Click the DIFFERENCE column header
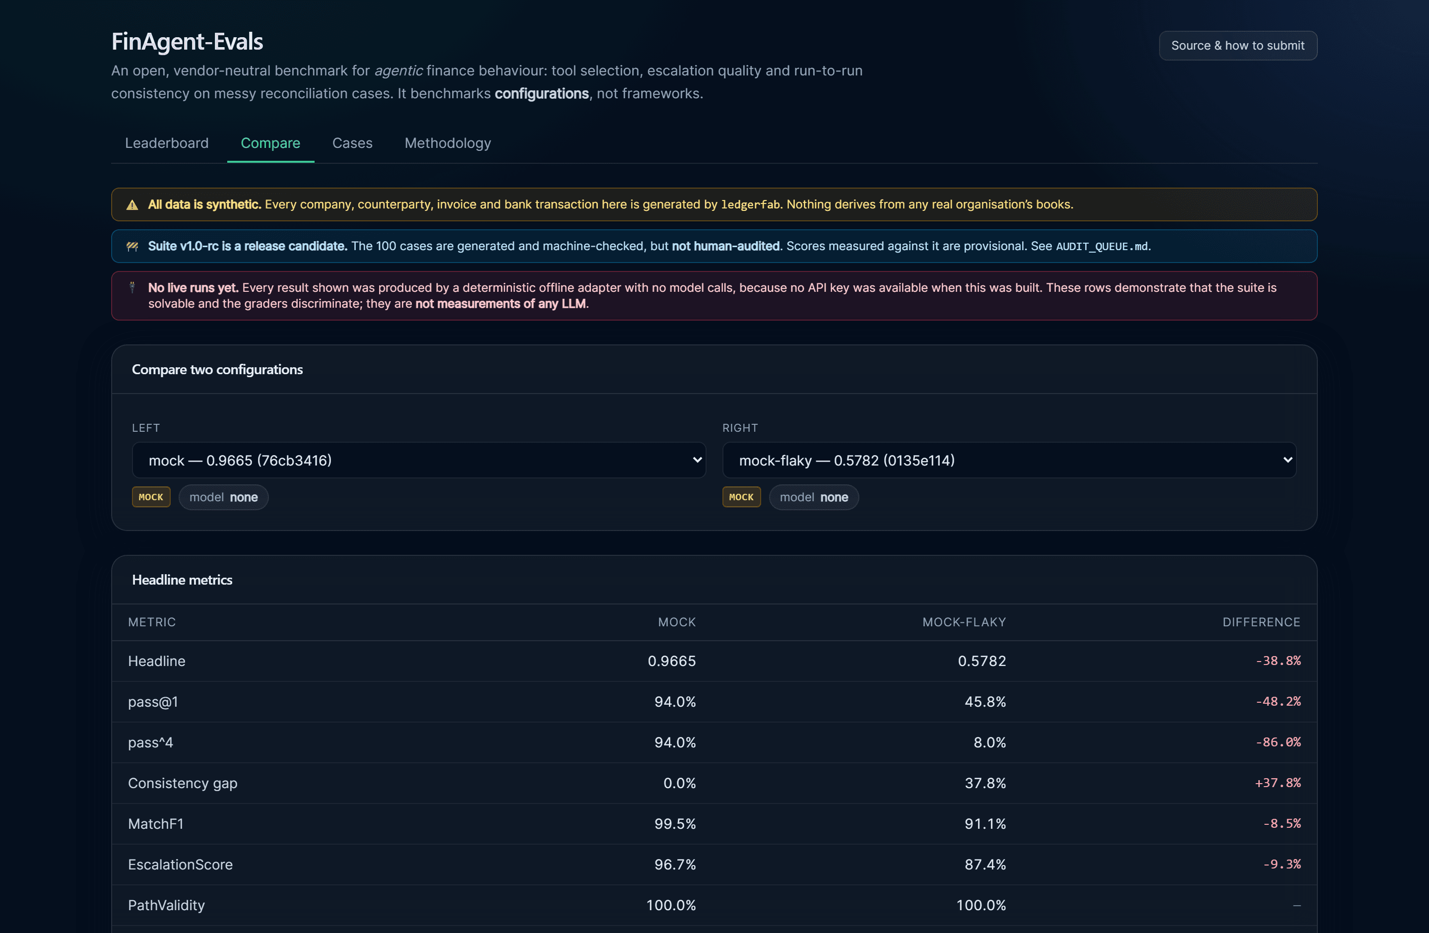 click(x=1261, y=622)
